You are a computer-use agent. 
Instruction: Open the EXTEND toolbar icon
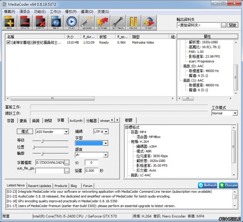tap(103, 23)
